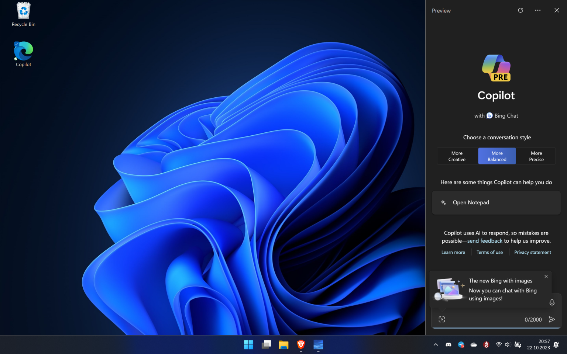Click the new Bing images illustration

[449, 289]
